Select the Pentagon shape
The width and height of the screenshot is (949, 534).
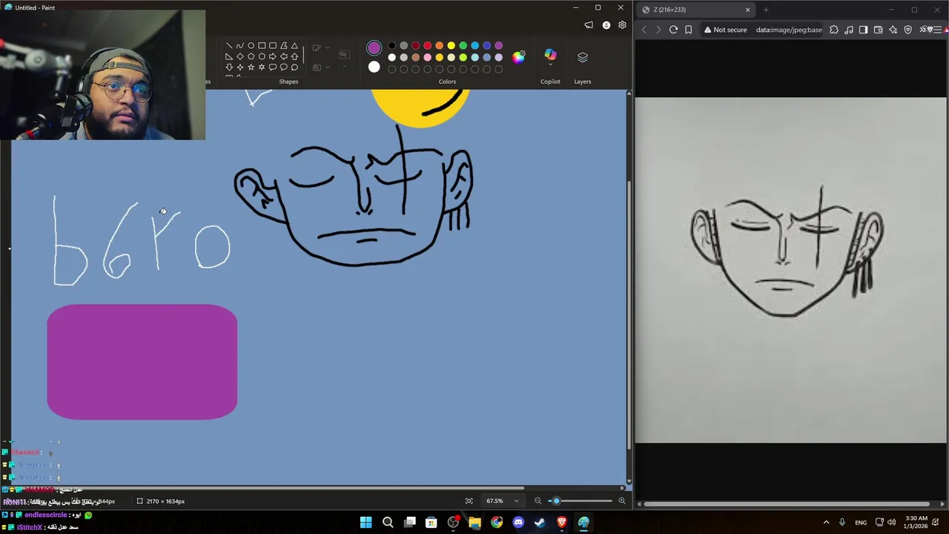tap(251, 56)
